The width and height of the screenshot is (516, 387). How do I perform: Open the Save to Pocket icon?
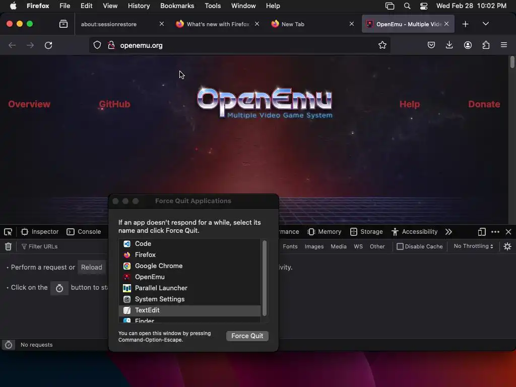click(x=431, y=45)
